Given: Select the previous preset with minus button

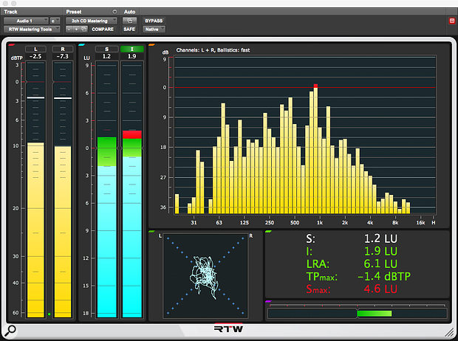Looking at the screenshot, I should pyautogui.click(x=69, y=30).
